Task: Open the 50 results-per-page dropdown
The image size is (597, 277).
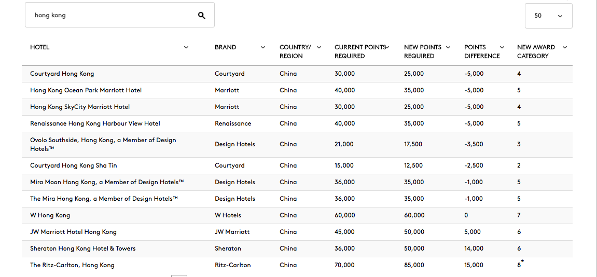Action: pos(548,16)
